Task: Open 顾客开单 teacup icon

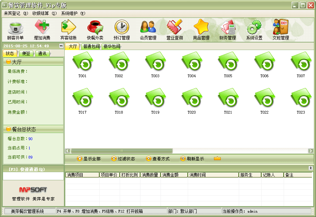Action: pyautogui.click(x=16, y=28)
